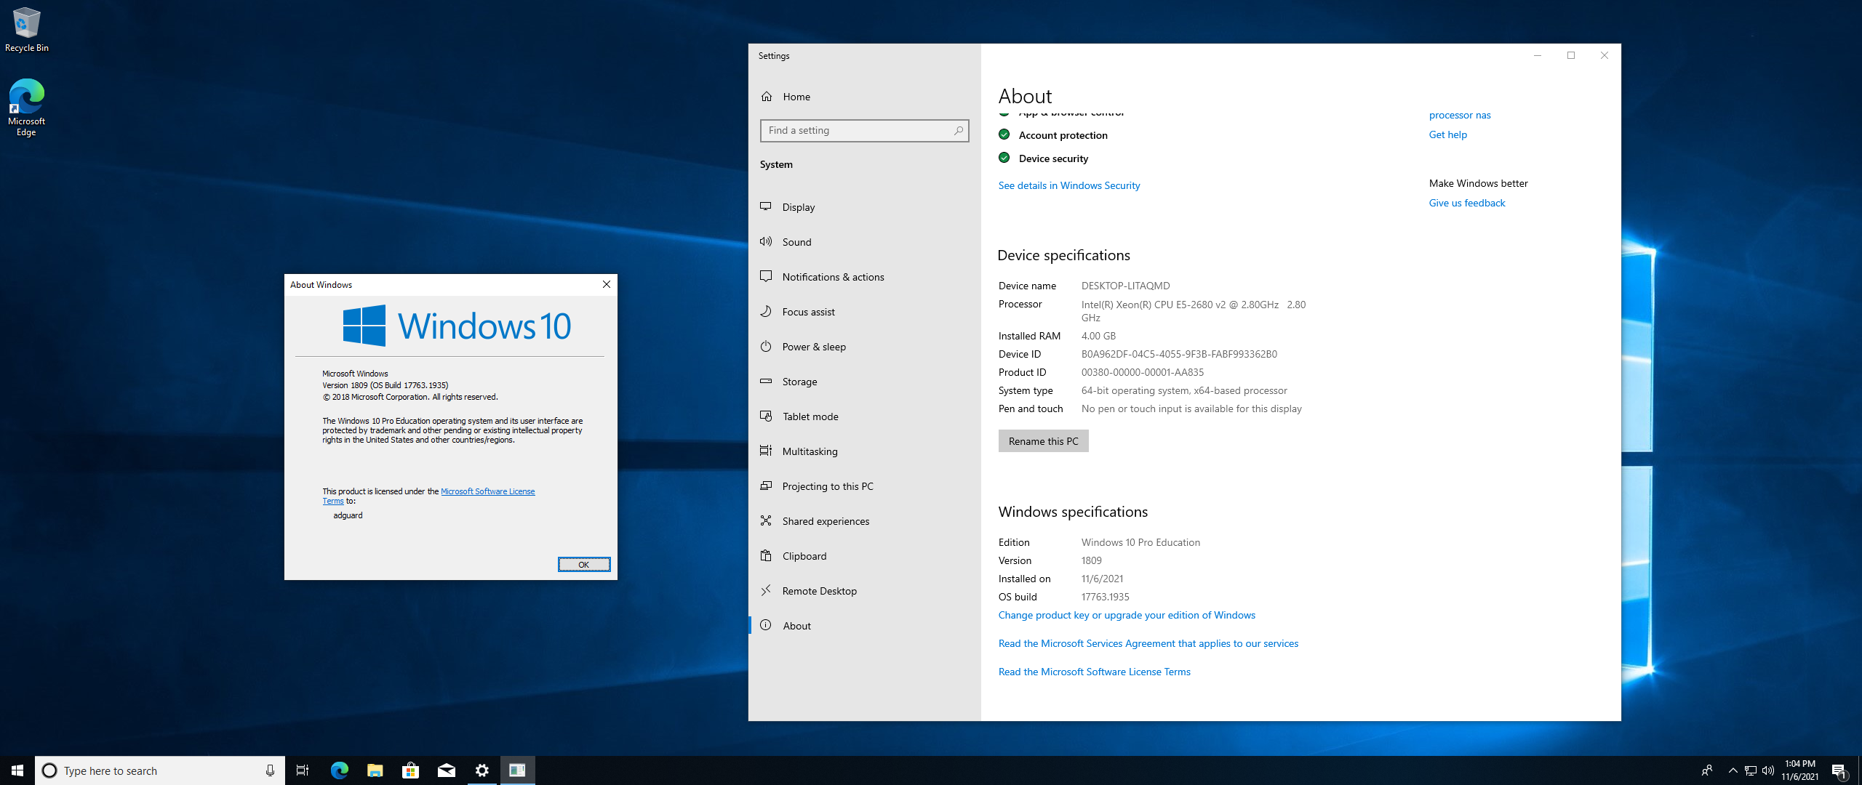Image resolution: width=1862 pixels, height=785 pixels.
Task: Open File Explorer from taskbar
Action: point(375,770)
